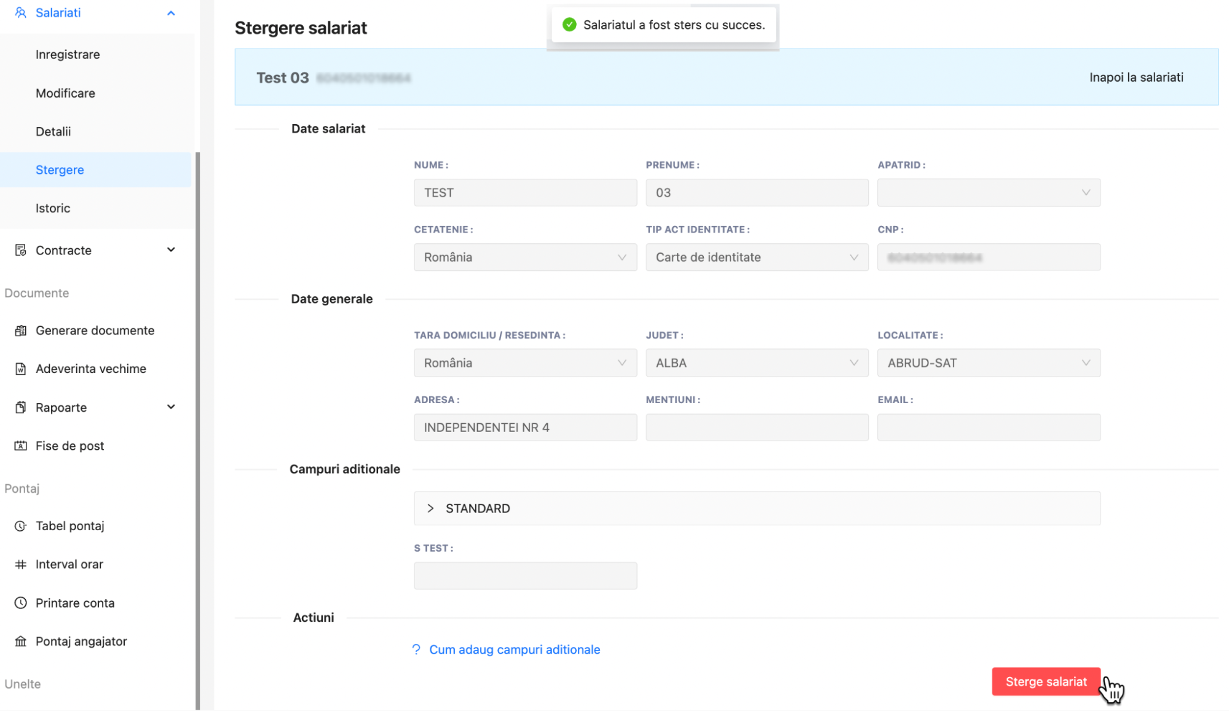The width and height of the screenshot is (1229, 717).
Task: Click the green success check icon
Action: coord(569,25)
